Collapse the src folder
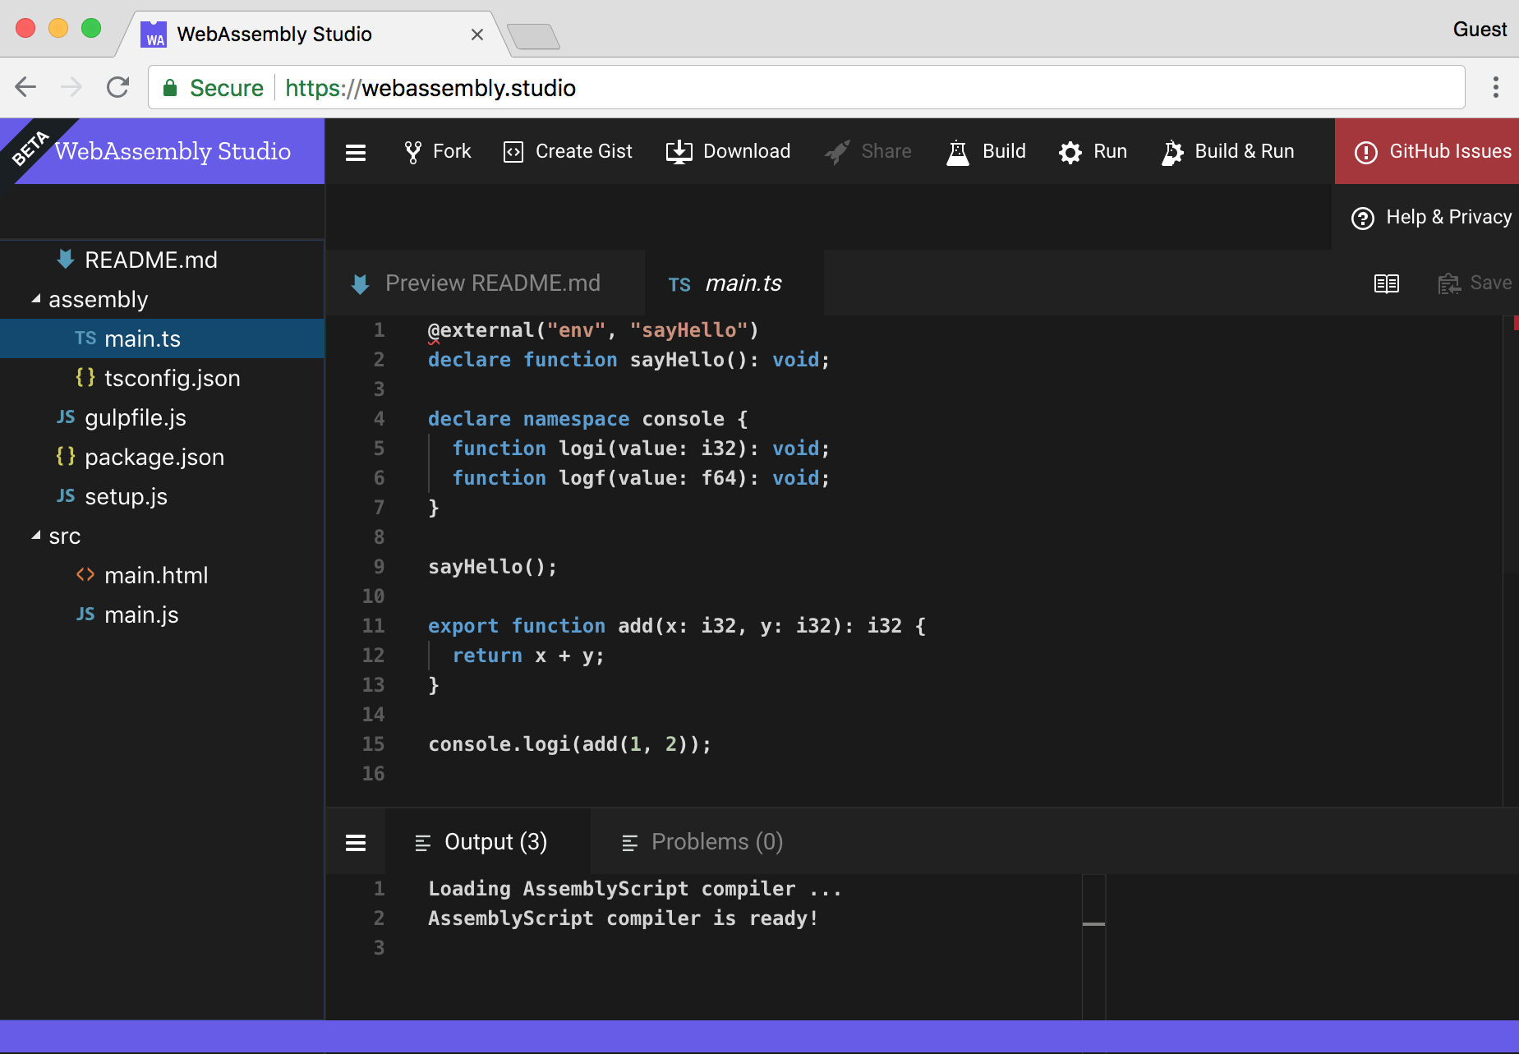 click(x=36, y=536)
